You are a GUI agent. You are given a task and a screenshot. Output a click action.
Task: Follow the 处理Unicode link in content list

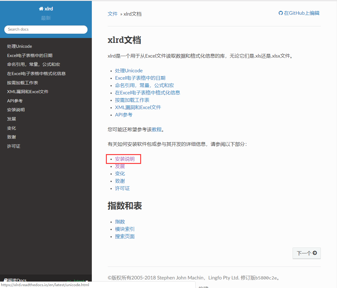coord(129,70)
